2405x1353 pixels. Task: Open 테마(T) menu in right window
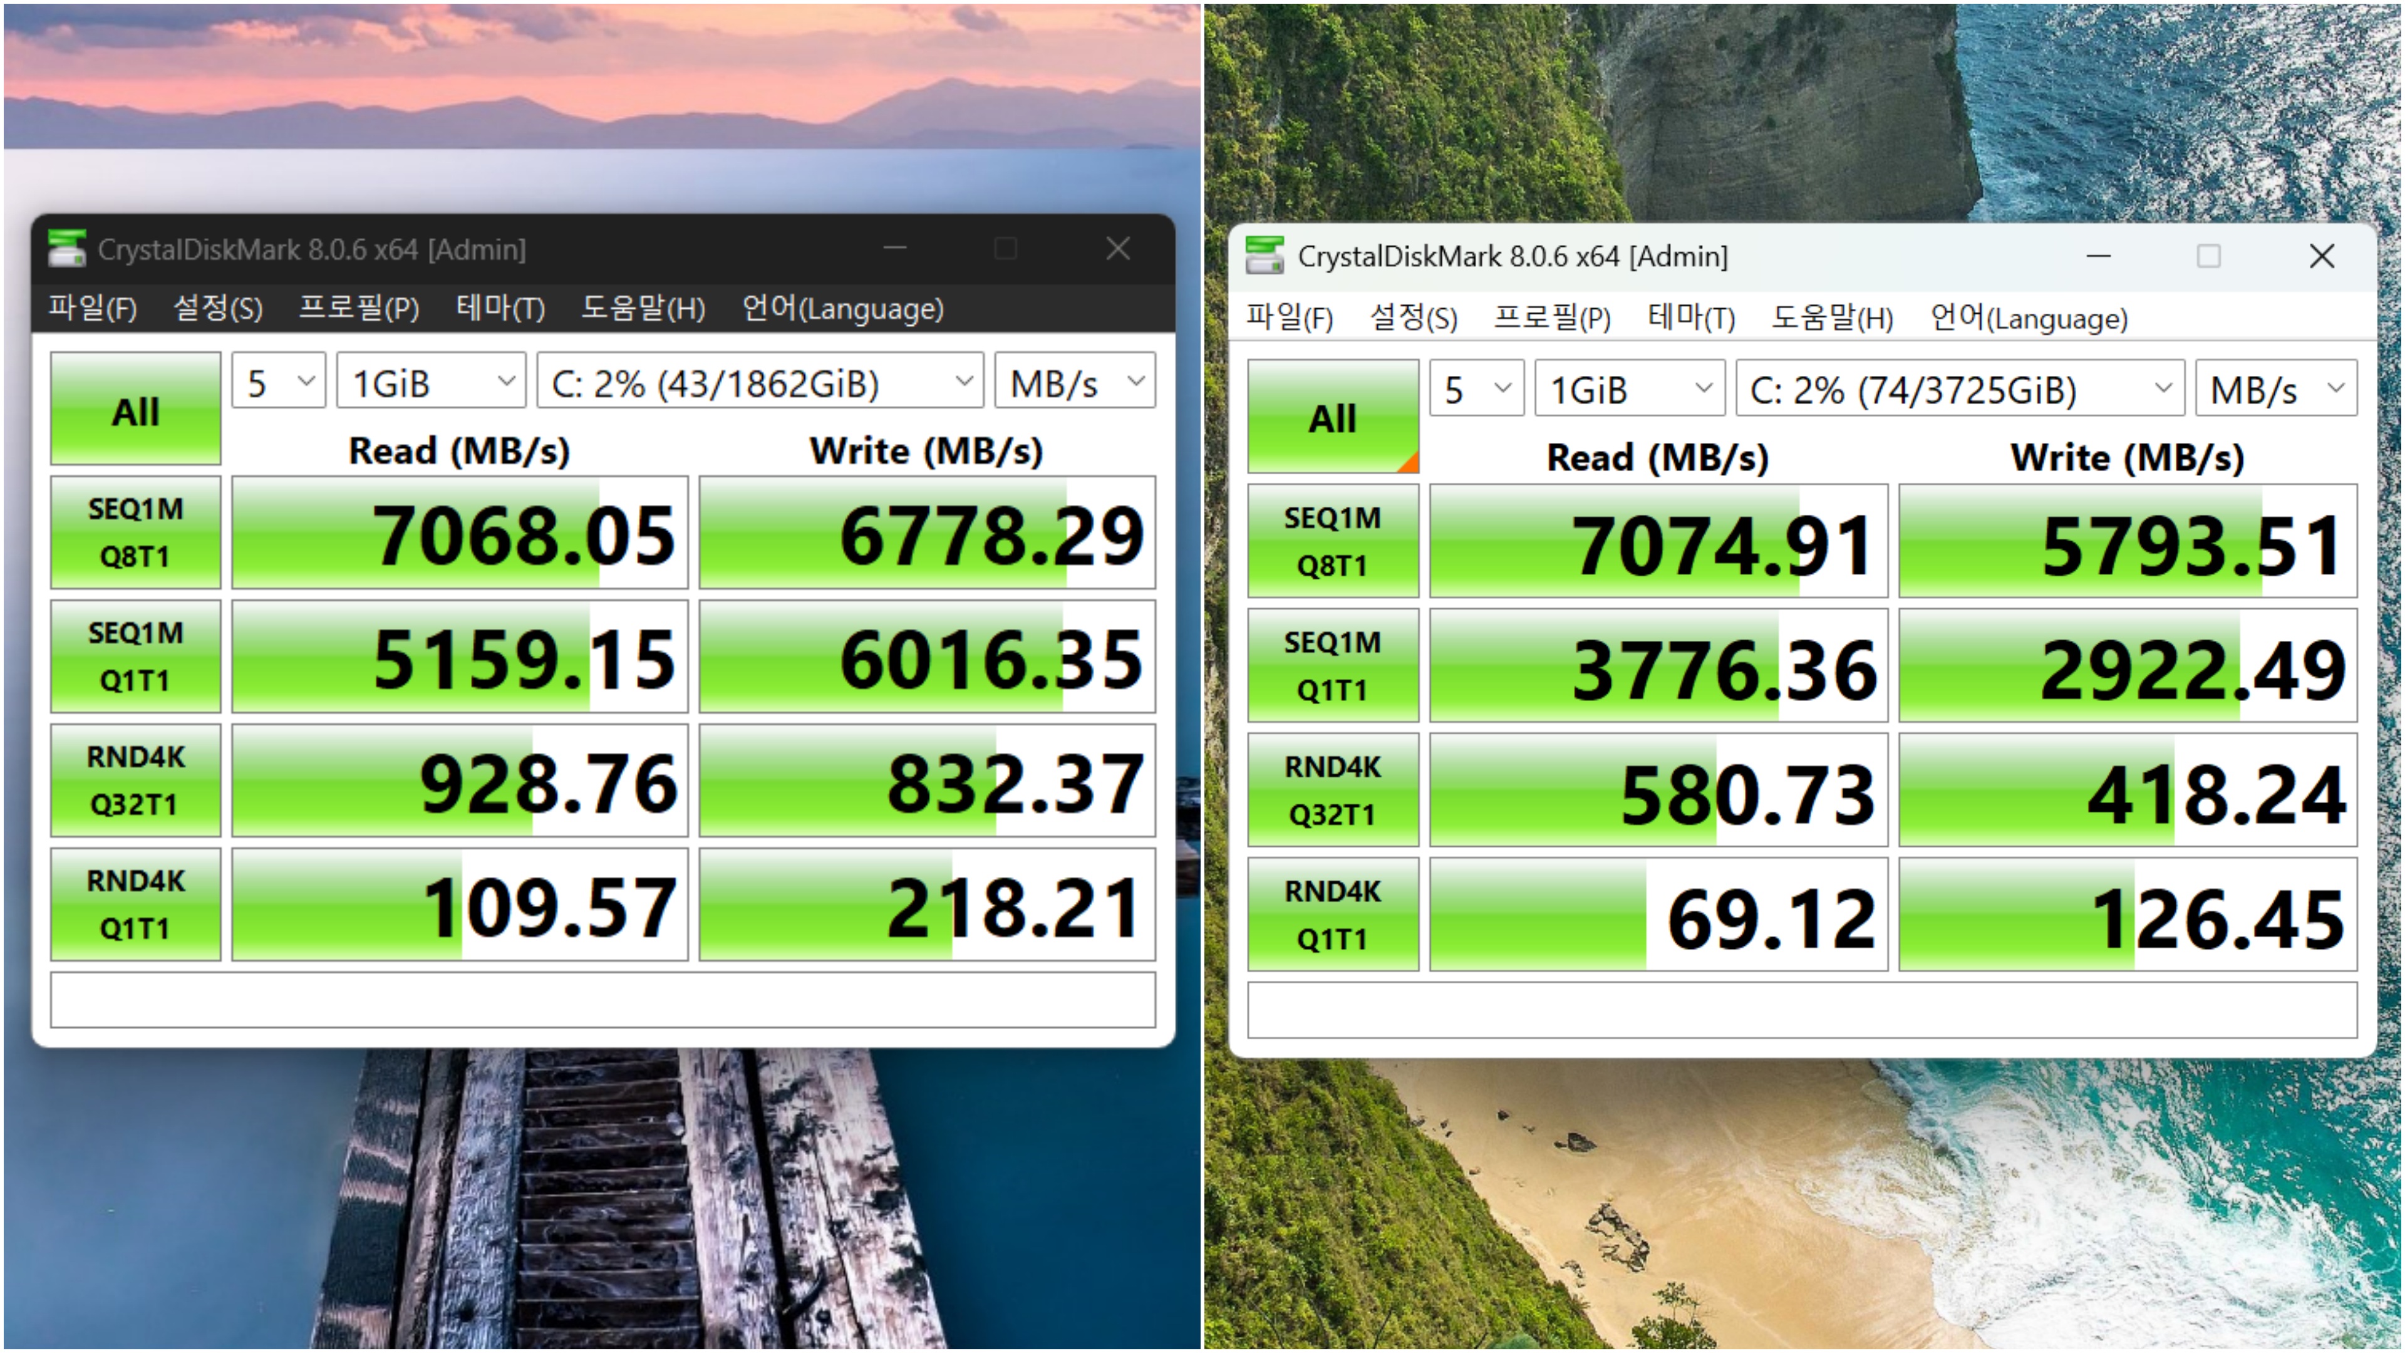click(x=1691, y=318)
